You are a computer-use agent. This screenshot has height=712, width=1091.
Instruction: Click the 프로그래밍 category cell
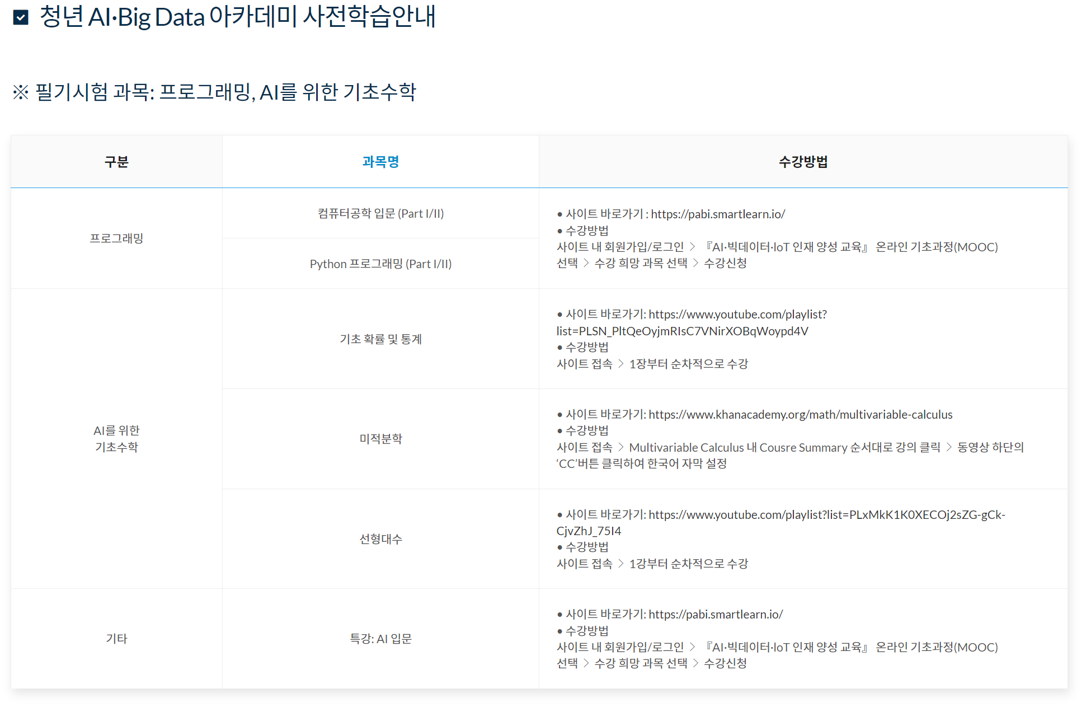tap(116, 238)
